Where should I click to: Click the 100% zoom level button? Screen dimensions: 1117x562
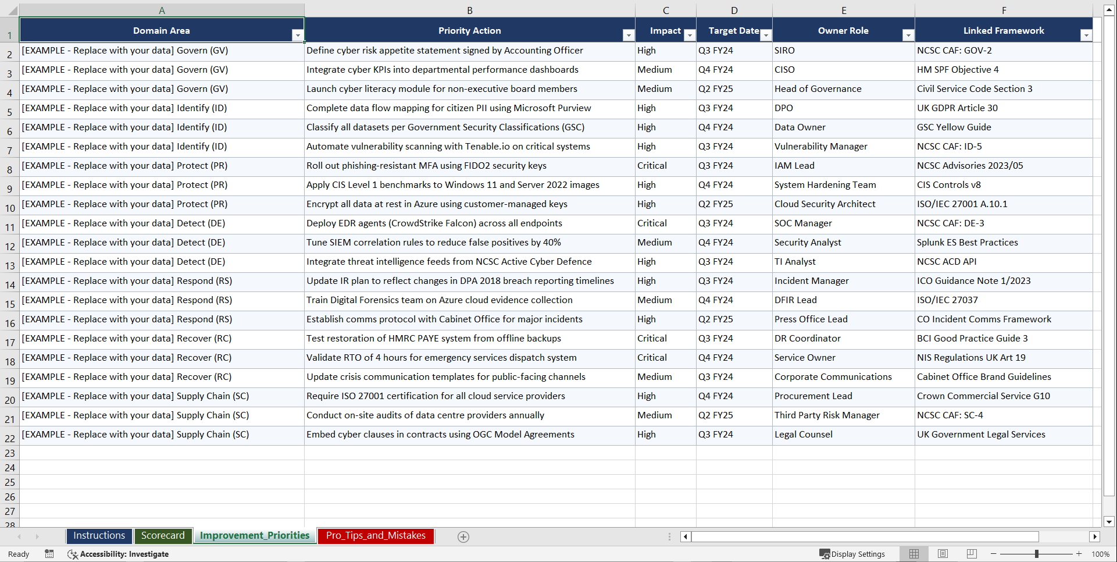(x=1100, y=554)
